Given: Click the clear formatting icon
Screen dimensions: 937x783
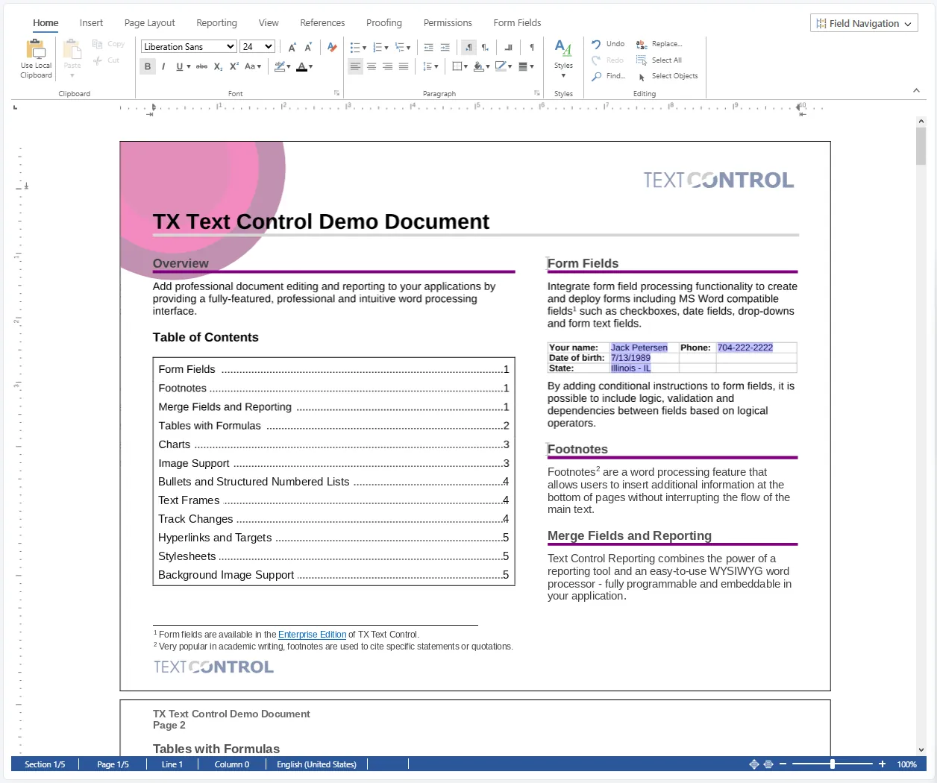Looking at the screenshot, I should [332, 47].
